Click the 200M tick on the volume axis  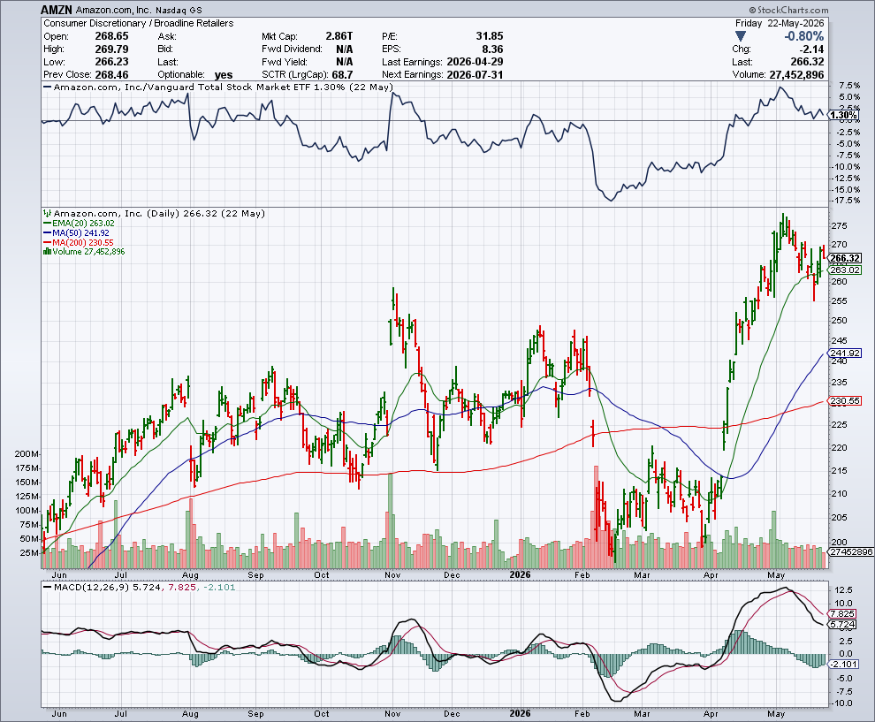coord(27,453)
